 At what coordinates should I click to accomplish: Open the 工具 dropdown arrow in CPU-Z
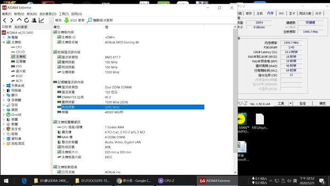click(x=291, y=103)
